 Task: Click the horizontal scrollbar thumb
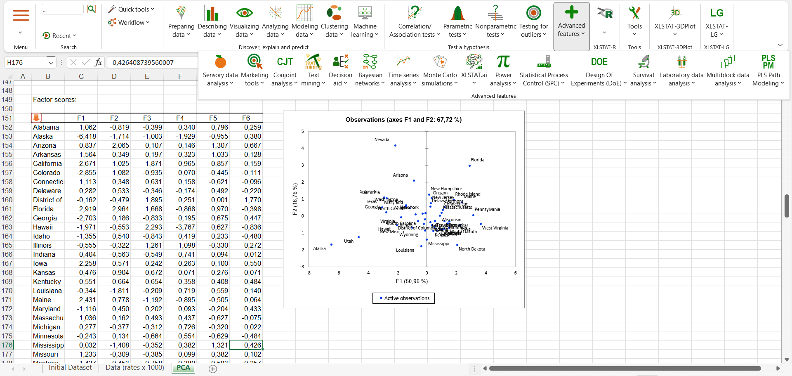625,368
